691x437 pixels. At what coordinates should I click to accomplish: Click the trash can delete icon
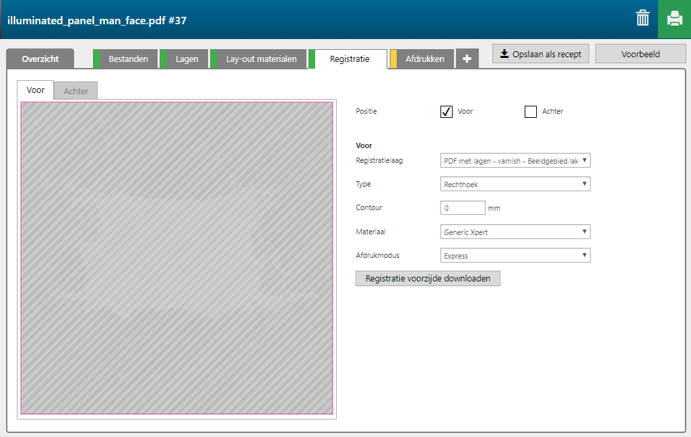click(x=643, y=18)
